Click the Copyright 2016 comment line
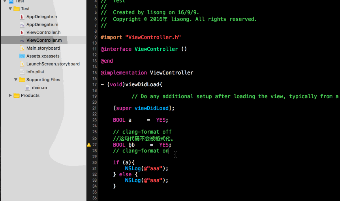The width and height of the screenshot is (340, 201). pyautogui.click(x=178, y=19)
